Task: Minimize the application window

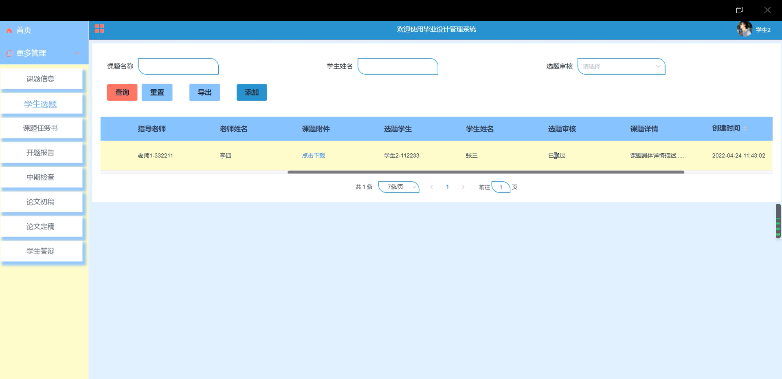Action: tap(711, 10)
